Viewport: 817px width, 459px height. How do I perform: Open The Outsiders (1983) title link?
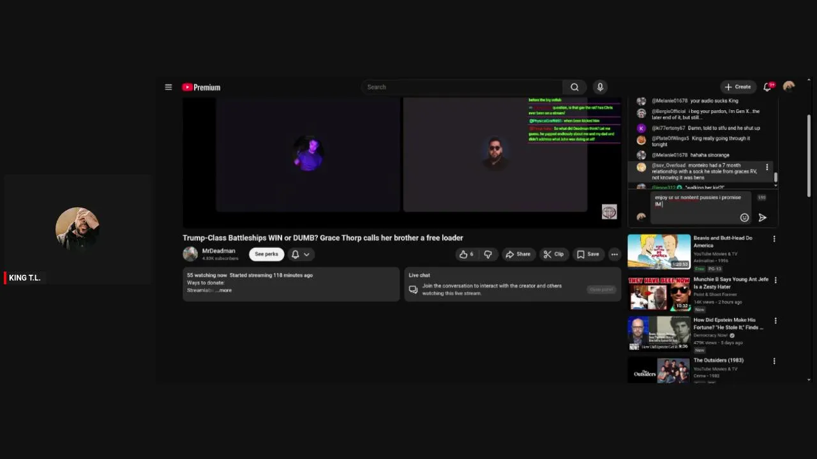[719, 360]
